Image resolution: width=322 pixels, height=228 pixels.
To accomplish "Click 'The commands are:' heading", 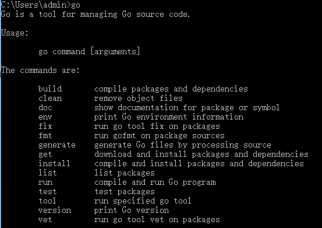I will point(40,70).
